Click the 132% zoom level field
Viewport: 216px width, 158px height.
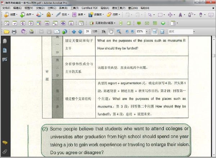(140, 31)
